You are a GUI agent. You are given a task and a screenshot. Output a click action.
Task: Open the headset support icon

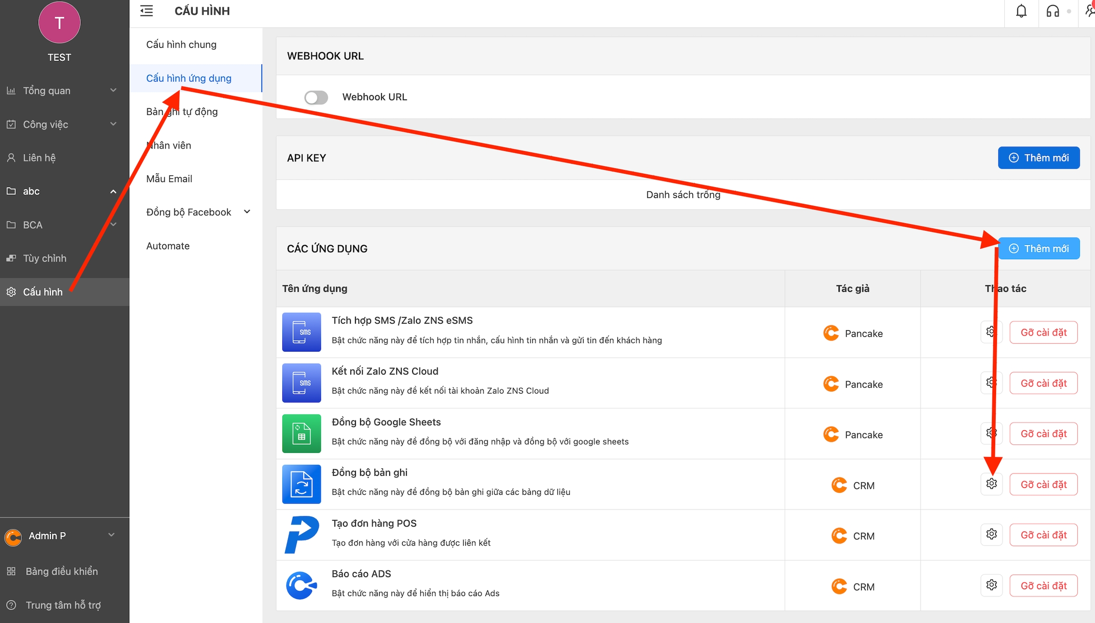[1053, 11]
